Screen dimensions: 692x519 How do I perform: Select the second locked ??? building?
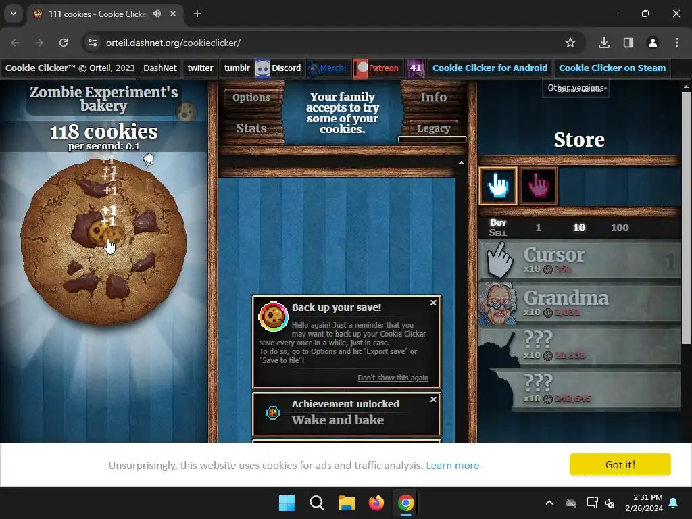(579, 390)
